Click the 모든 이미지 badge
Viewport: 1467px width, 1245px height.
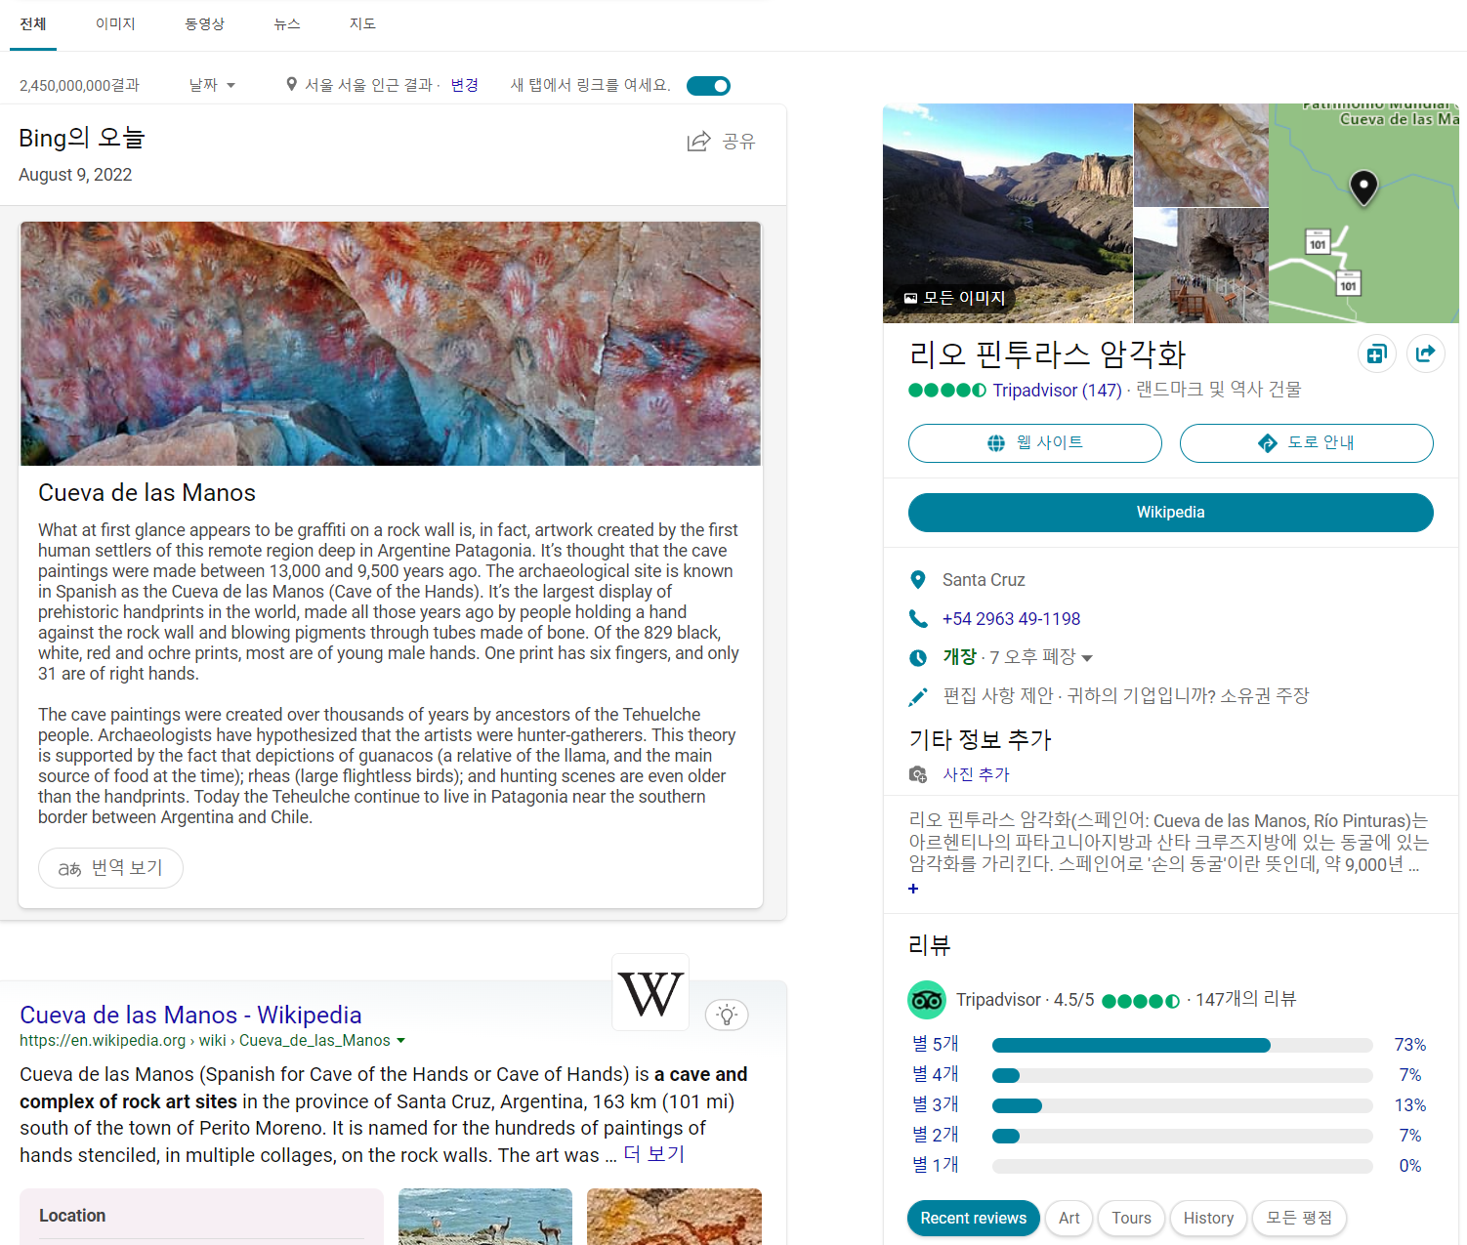pos(954,298)
